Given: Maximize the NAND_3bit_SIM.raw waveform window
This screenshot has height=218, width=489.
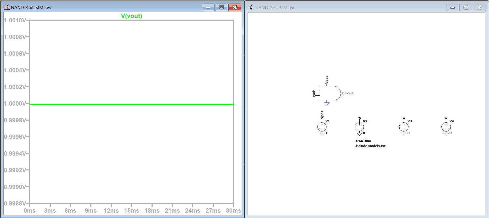Looking at the screenshot, I should pos(221,7).
